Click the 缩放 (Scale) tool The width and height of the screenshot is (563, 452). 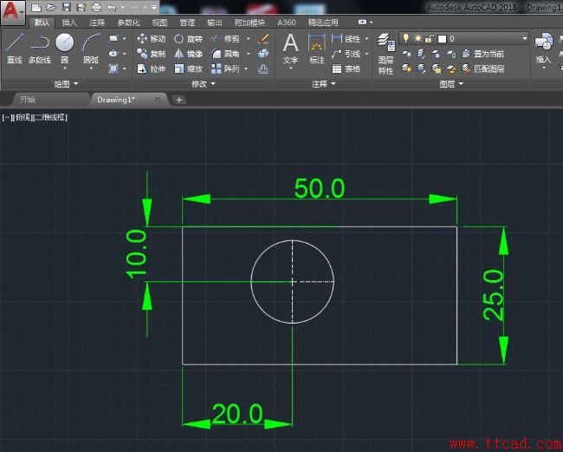[189, 69]
